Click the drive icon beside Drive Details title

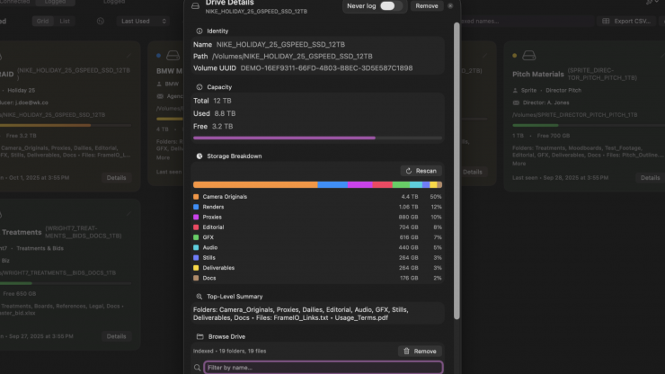[195, 6]
